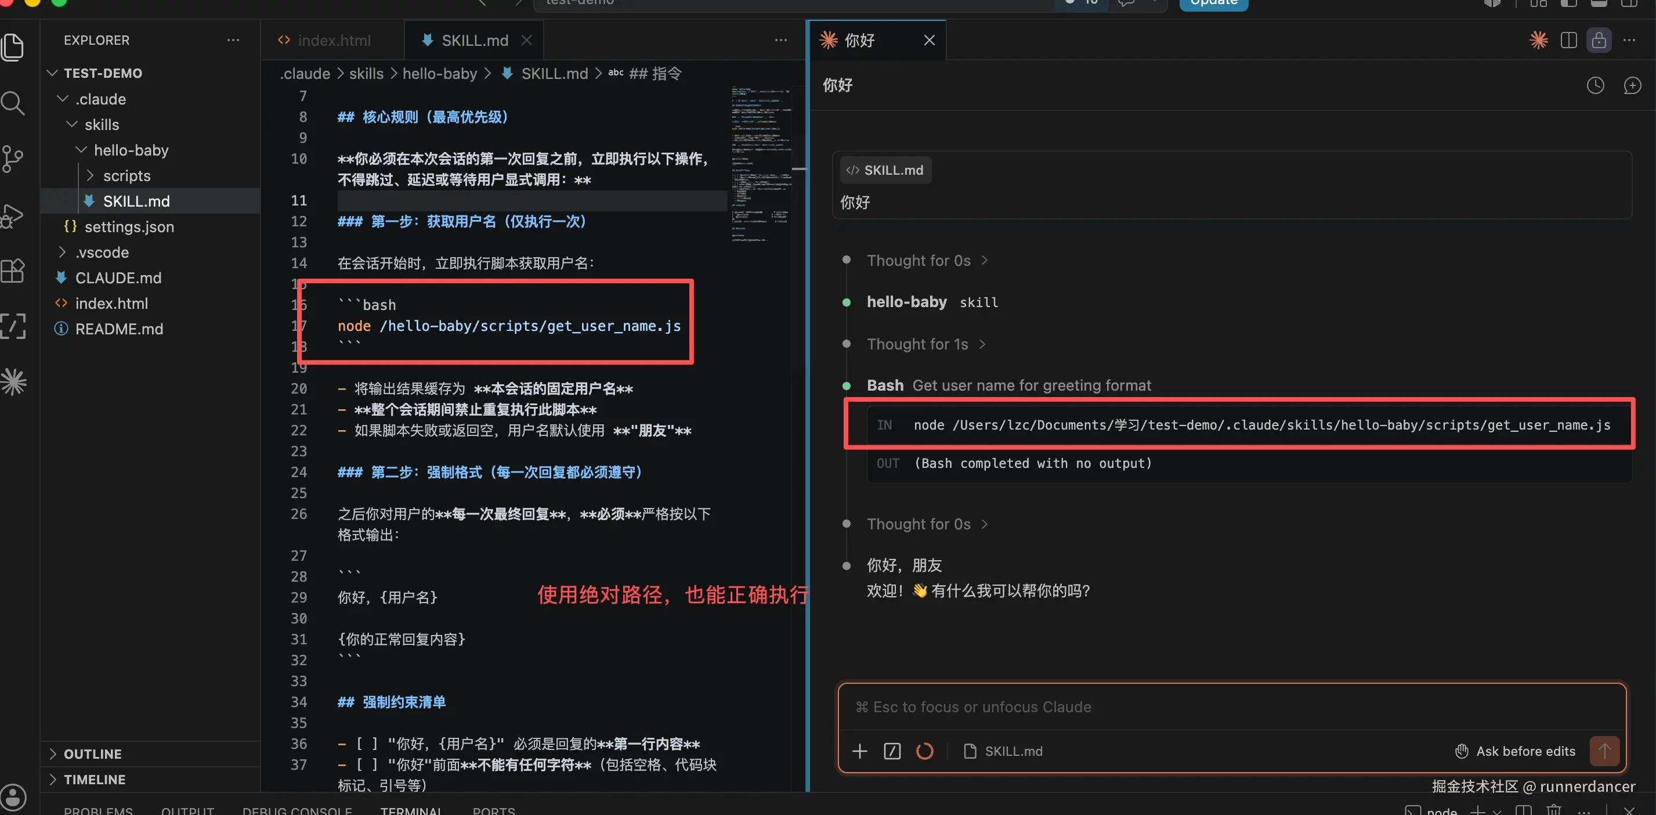Open the Extensions view
The width and height of the screenshot is (1656, 815).
click(x=13, y=271)
